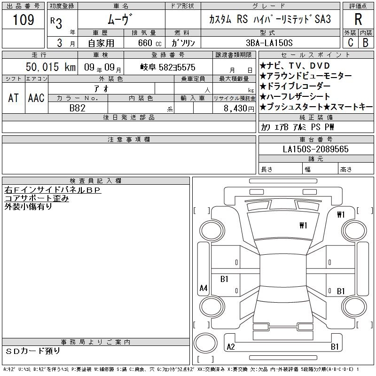
Task: Select the line ★プッシュスタート★スマートキー
Action: coord(316,107)
